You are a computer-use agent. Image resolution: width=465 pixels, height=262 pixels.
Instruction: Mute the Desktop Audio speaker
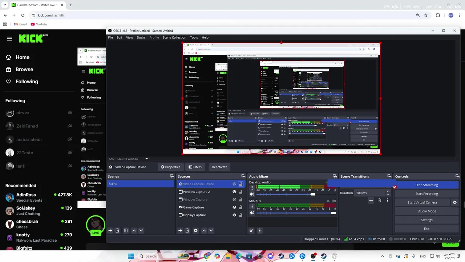coord(252,194)
